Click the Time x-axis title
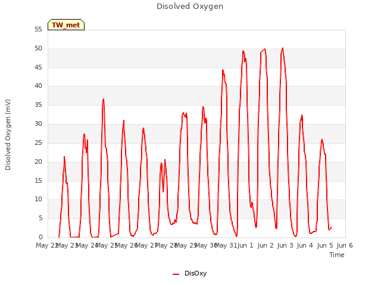The width and height of the screenshot is (381, 285). (x=336, y=255)
